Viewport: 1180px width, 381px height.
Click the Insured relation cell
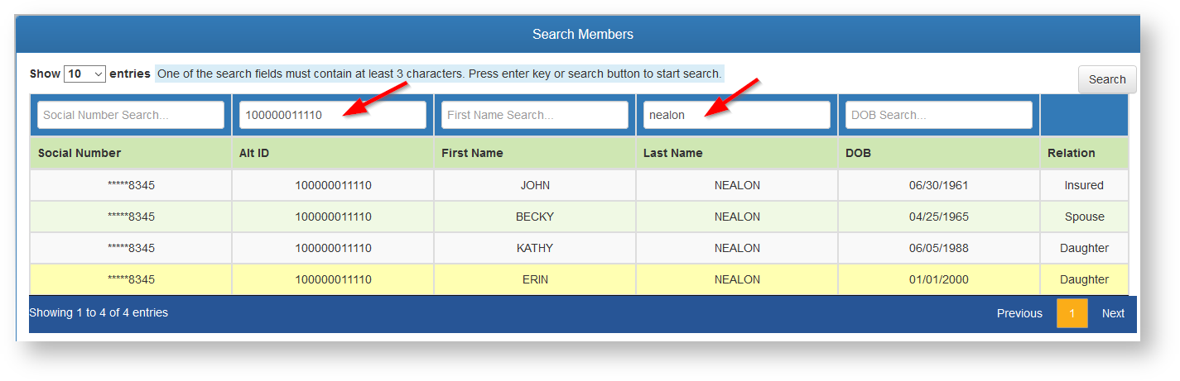(x=1084, y=185)
